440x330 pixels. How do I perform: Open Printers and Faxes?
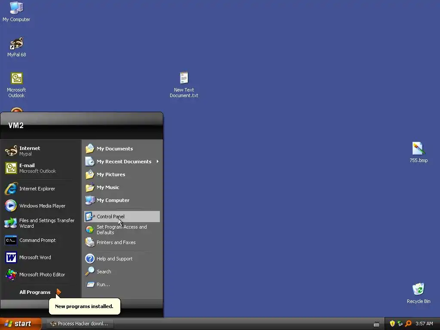pos(122,242)
